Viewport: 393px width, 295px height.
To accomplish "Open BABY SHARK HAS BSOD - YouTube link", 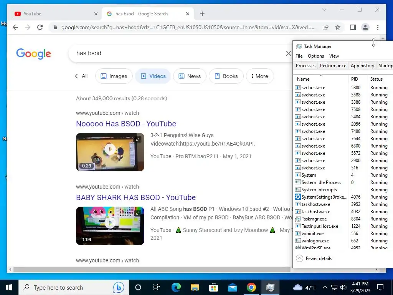I will pos(135,197).
